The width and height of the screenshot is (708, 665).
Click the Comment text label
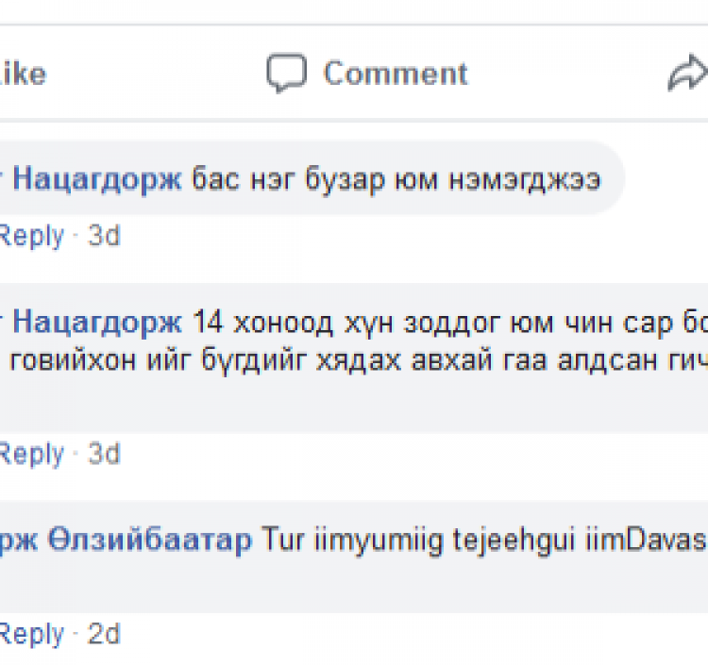pos(396,73)
